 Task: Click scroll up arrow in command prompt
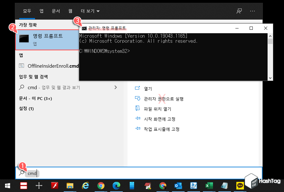click(270, 36)
